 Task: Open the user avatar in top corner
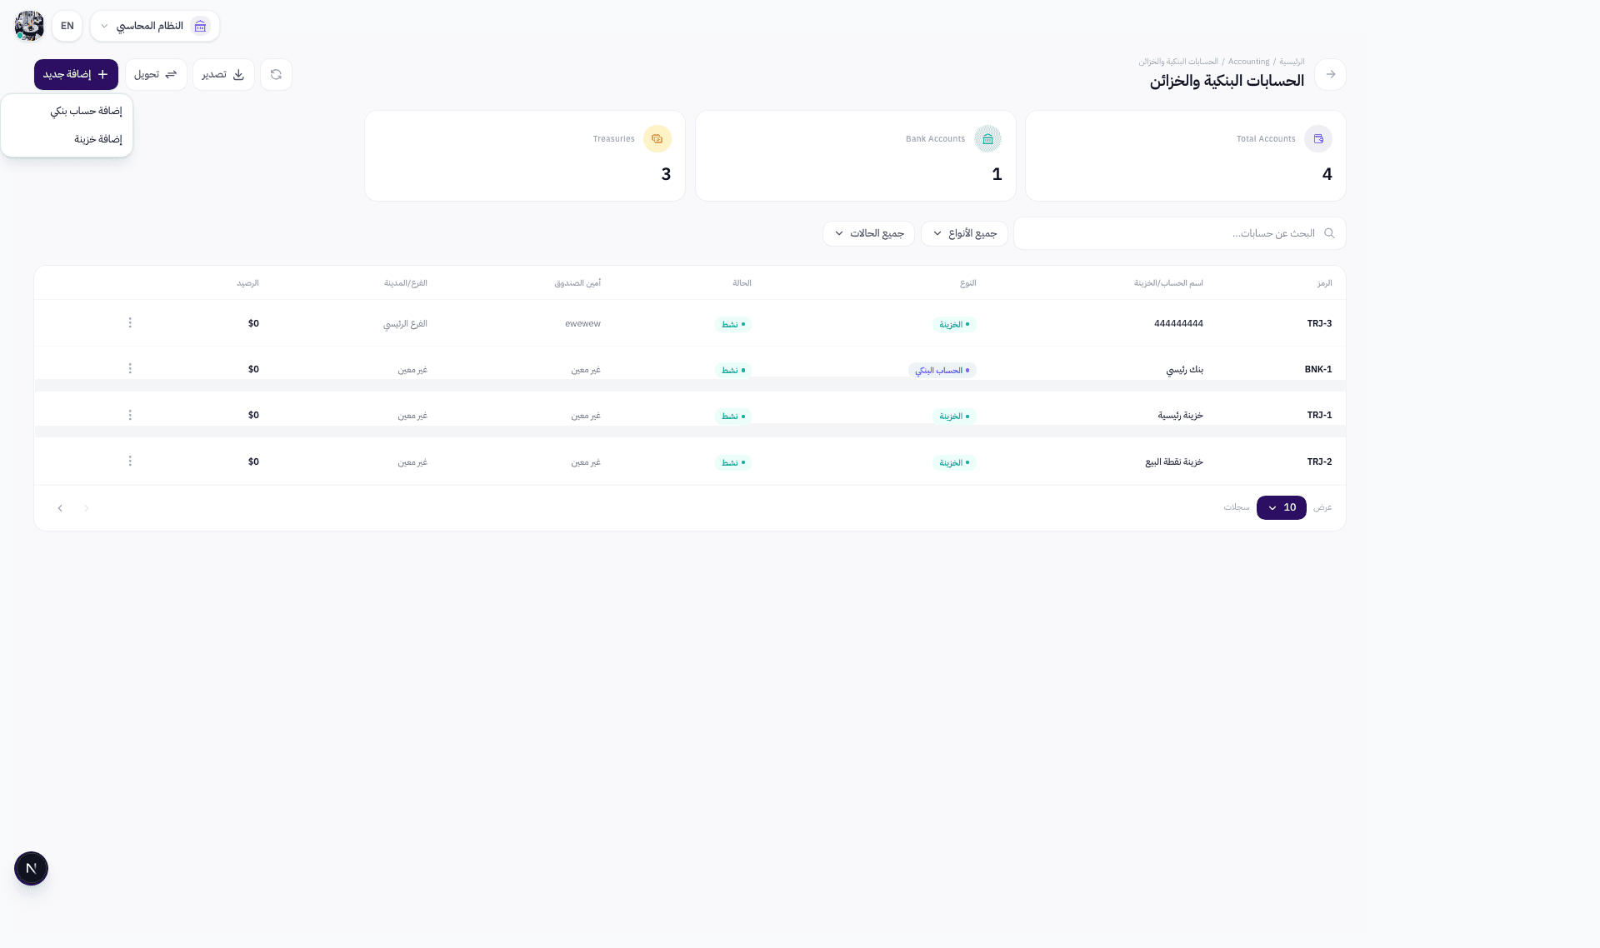coord(29,26)
